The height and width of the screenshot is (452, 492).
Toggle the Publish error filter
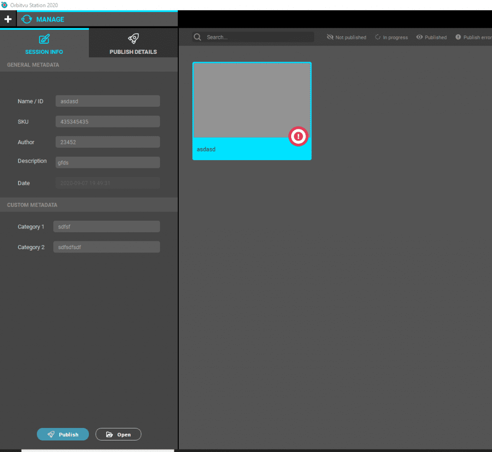tap(473, 37)
